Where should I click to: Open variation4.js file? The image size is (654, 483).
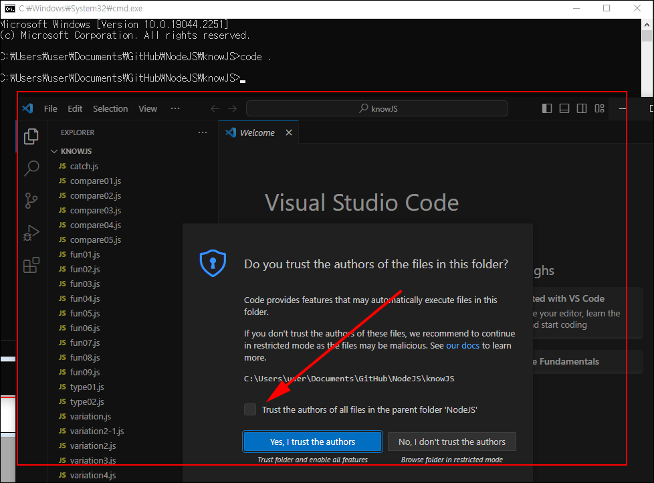coord(92,475)
